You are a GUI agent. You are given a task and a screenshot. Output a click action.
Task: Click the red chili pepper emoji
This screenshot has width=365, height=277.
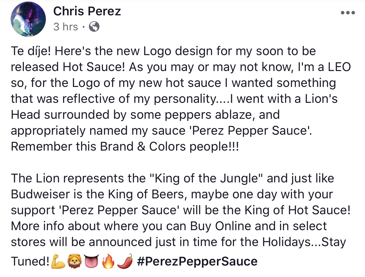tap(125, 261)
